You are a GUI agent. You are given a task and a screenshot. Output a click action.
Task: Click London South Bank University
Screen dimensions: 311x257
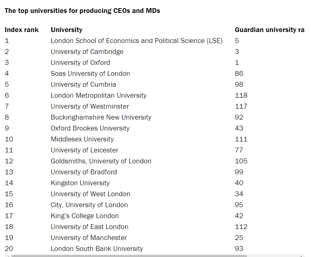97,248
